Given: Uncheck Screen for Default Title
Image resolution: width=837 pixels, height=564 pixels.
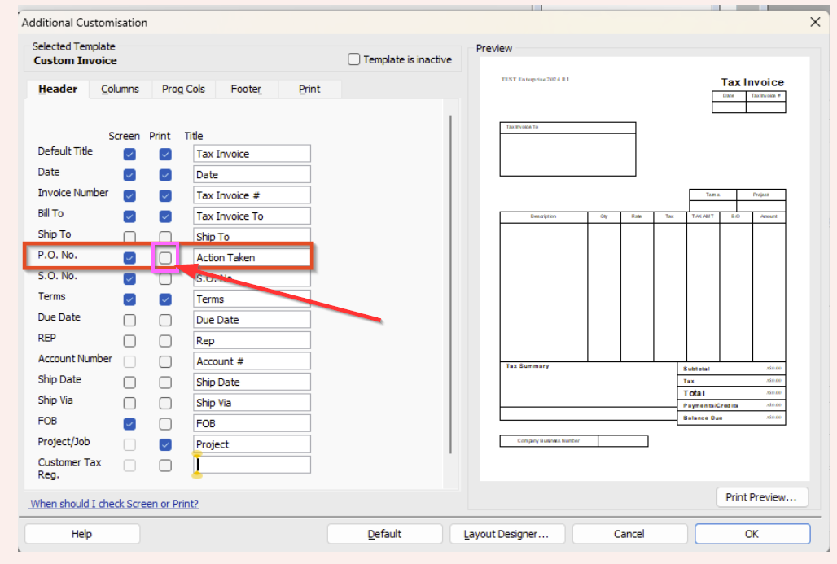Looking at the screenshot, I should (x=129, y=154).
